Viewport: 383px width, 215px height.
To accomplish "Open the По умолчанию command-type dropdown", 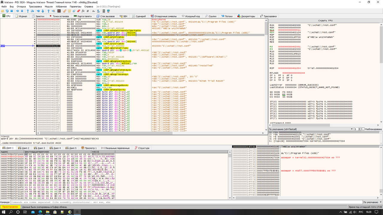I will (372, 202).
